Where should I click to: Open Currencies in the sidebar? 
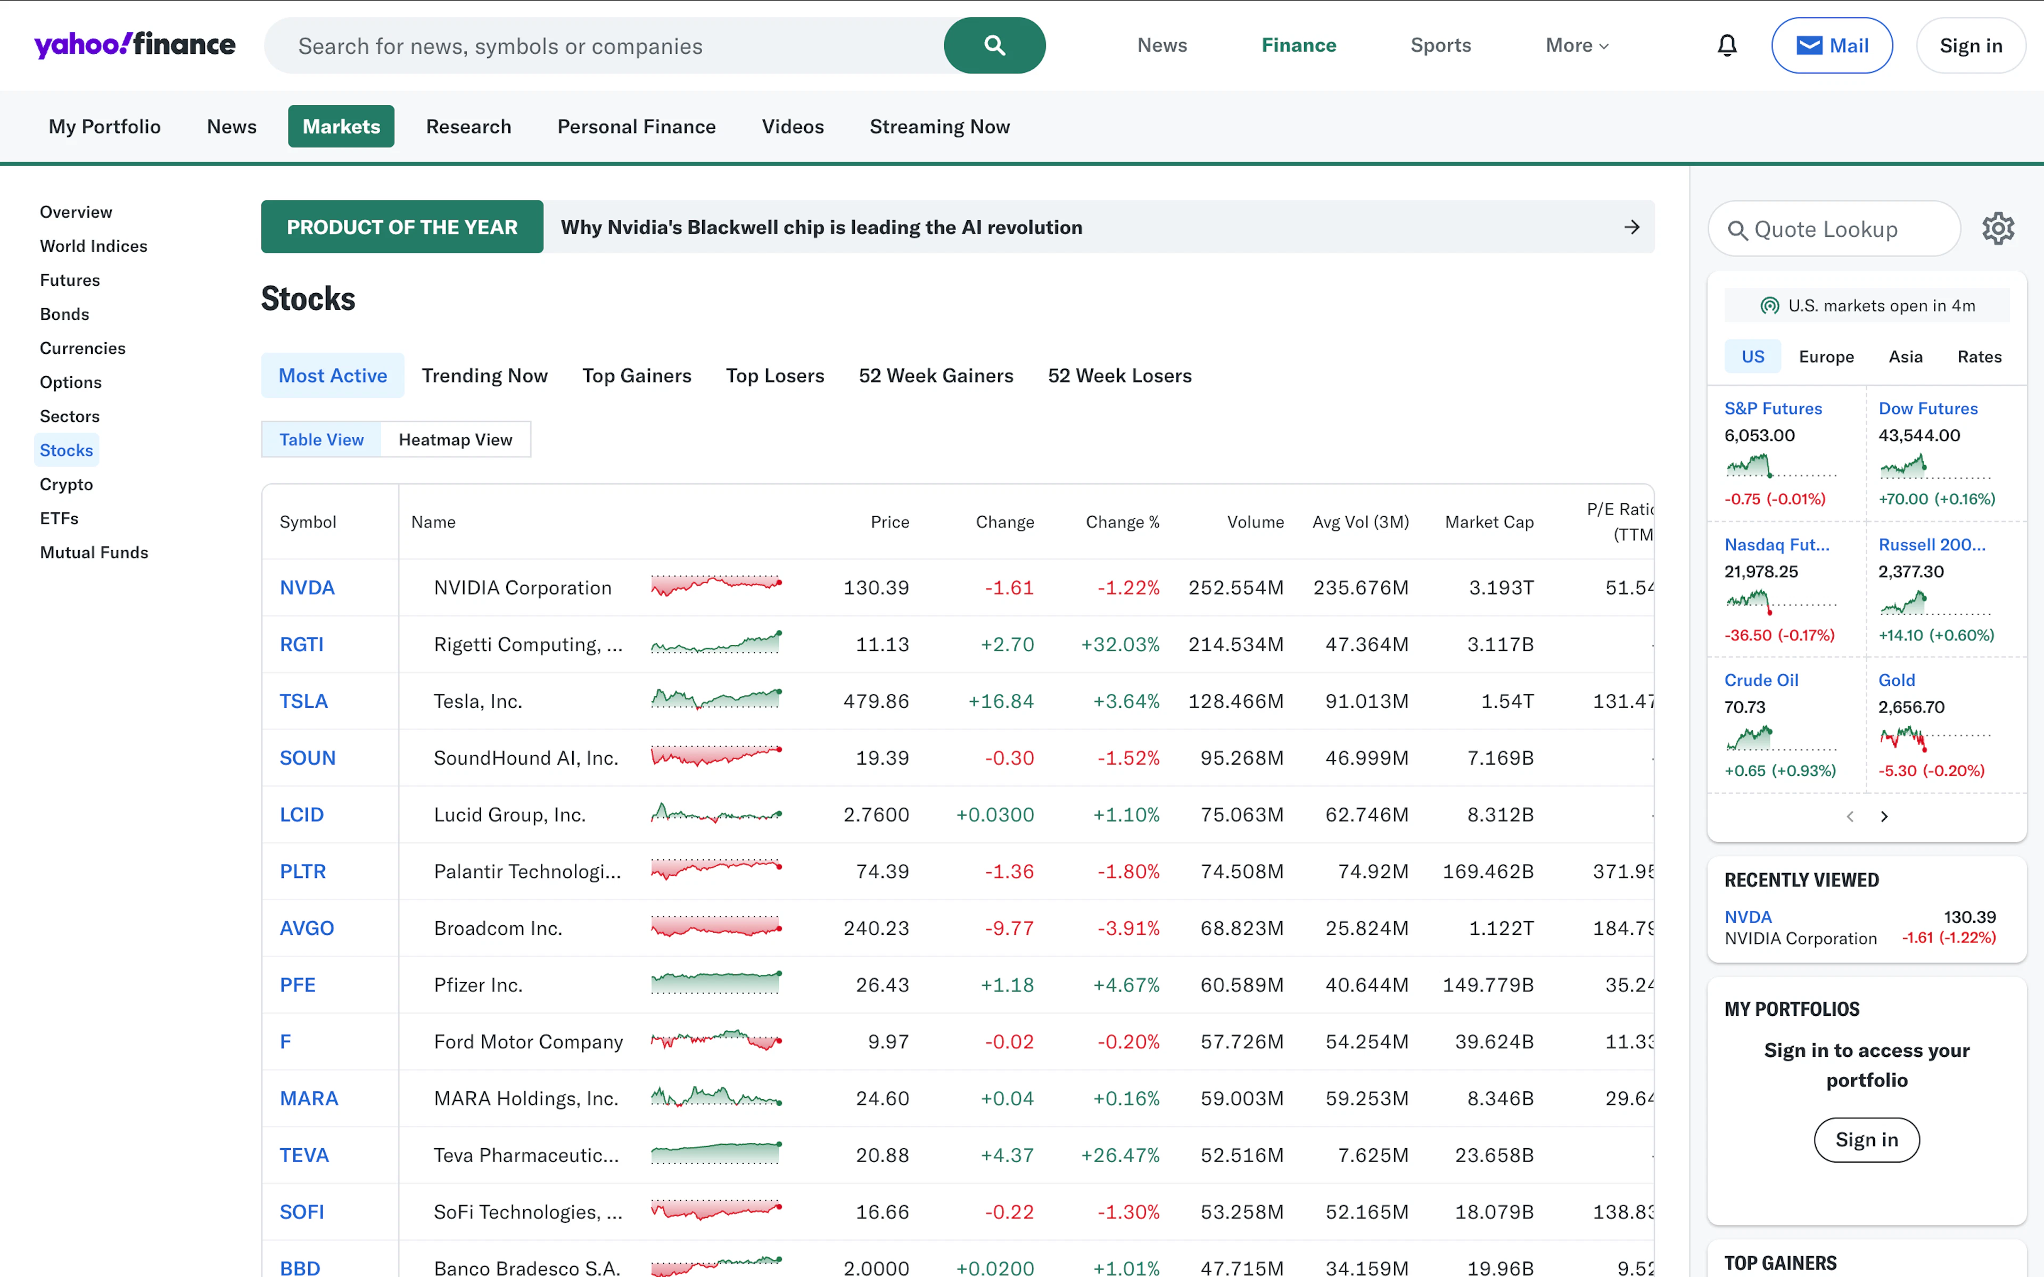(83, 348)
